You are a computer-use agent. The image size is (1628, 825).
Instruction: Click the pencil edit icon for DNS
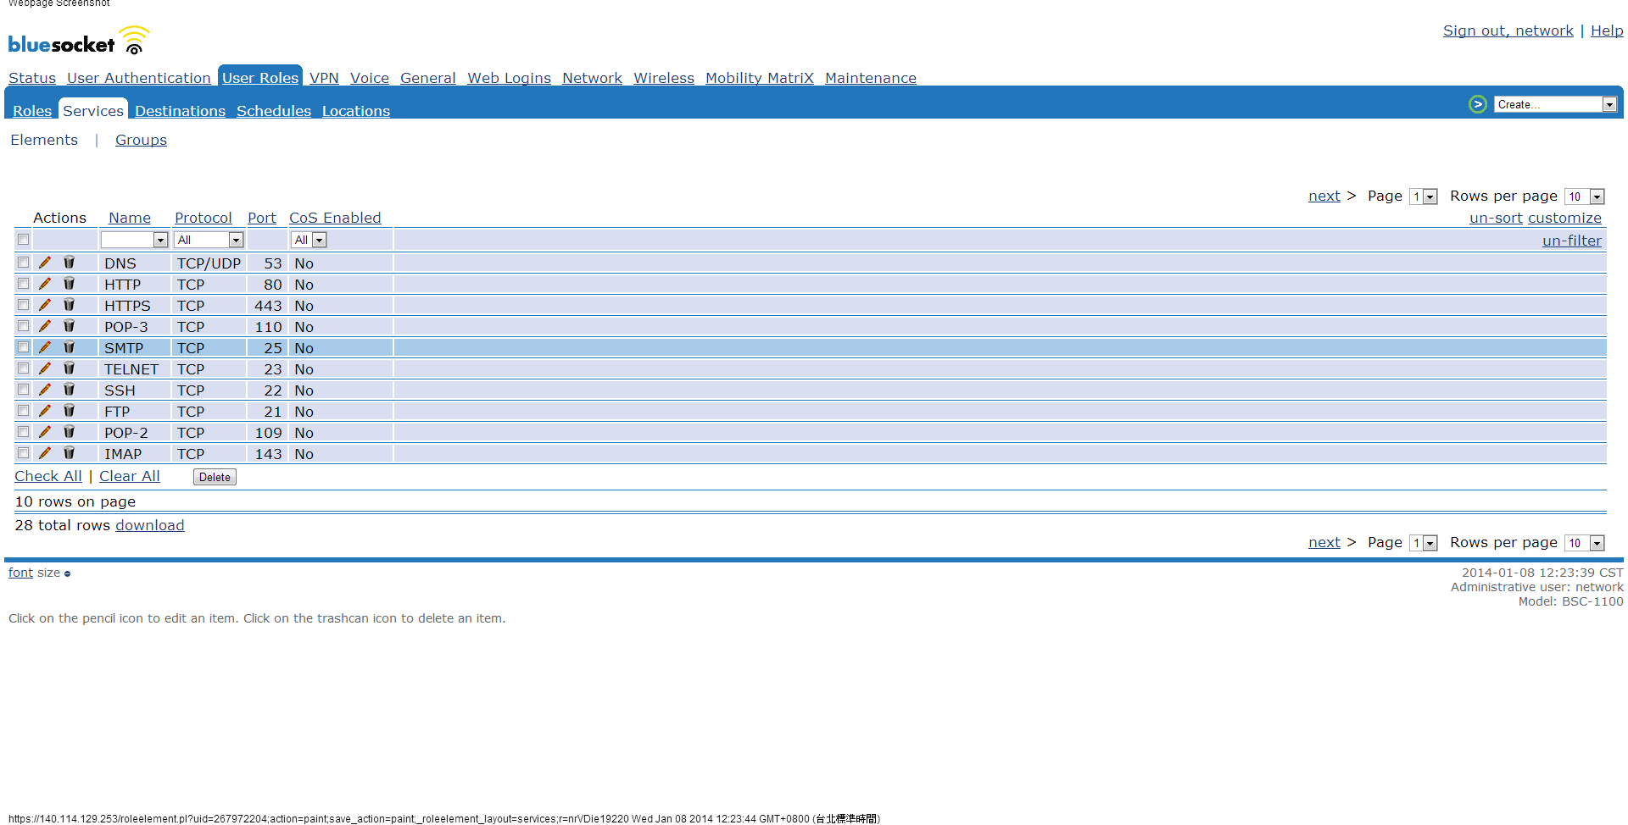tap(45, 263)
